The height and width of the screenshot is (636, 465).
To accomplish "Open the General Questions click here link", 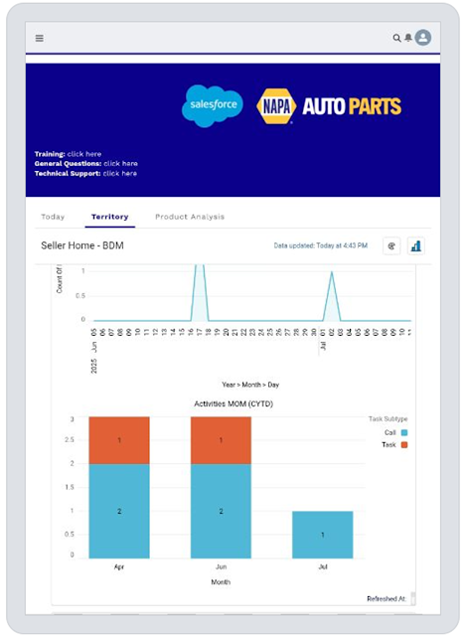I will tap(121, 163).
